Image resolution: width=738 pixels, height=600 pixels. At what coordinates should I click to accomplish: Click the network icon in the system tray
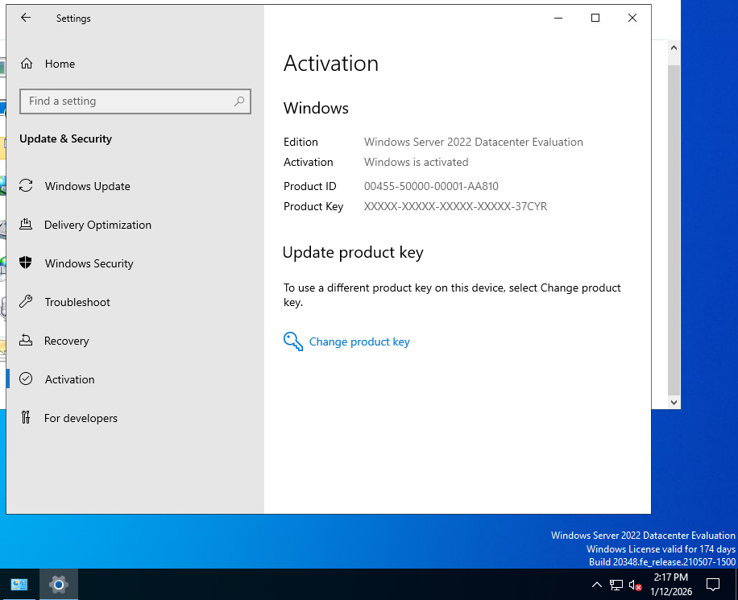pos(616,584)
